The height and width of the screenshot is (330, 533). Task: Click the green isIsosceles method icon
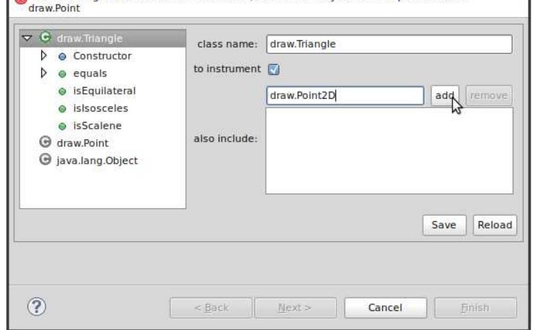tap(62, 109)
